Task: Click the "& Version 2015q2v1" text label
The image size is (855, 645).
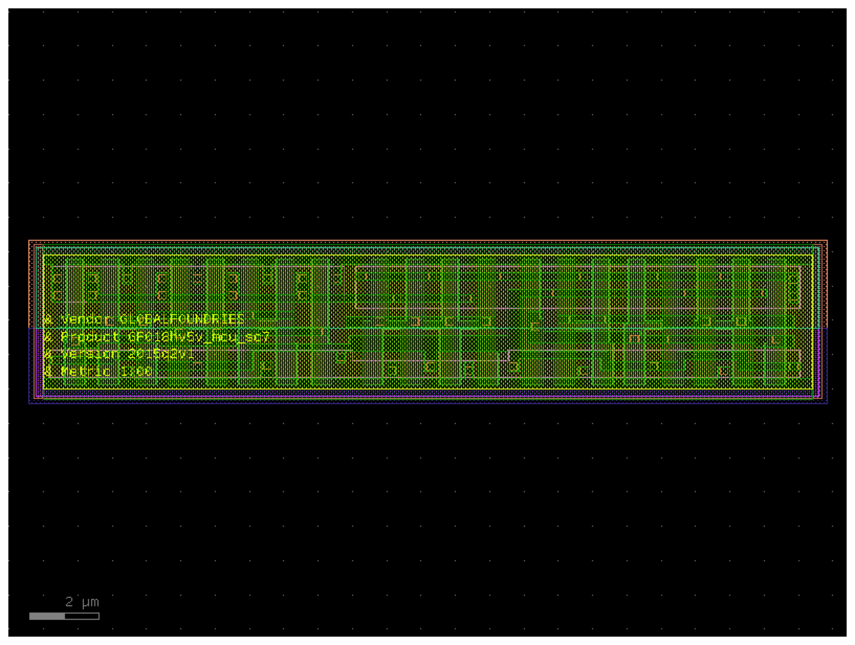Action: [119, 355]
